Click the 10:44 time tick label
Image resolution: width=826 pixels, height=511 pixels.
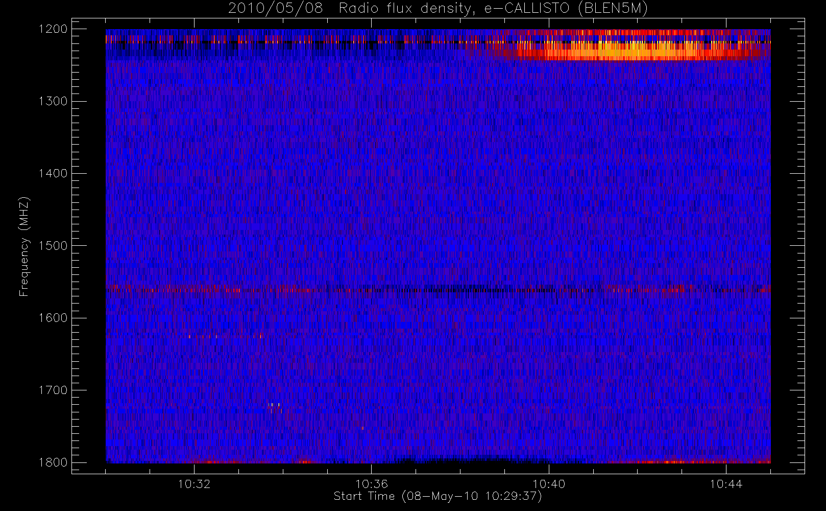[726, 484]
